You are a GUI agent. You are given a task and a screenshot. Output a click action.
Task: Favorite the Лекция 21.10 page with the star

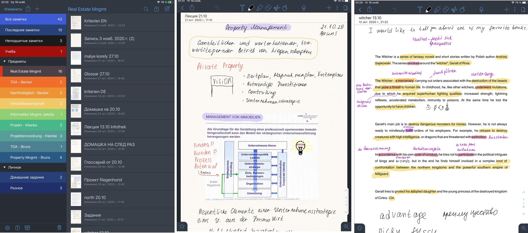pyautogui.click(x=182, y=226)
